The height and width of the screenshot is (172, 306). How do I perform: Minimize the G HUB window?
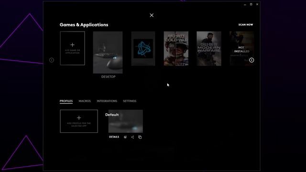point(245,4)
